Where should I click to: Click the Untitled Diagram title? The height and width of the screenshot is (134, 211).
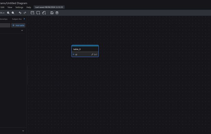point(17,3)
